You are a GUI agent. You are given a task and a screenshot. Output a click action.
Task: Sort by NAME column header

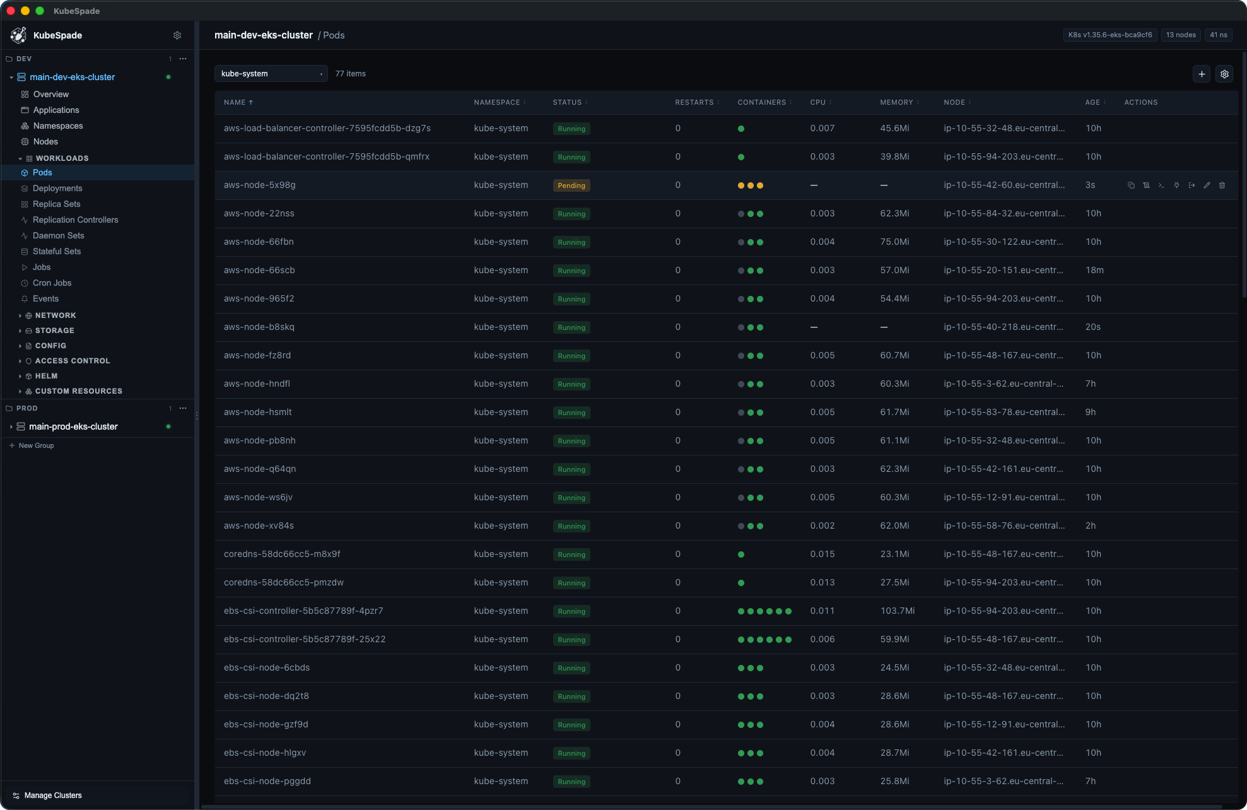click(x=238, y=102)
